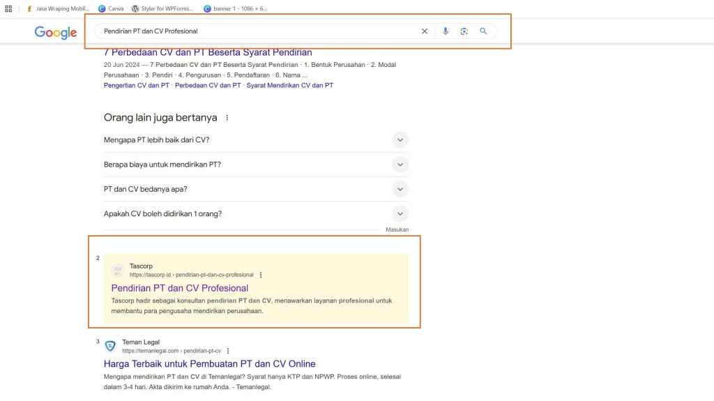
Task: Expand "PT dan CV bedanya apa?"
Action: tap(400, 189)
